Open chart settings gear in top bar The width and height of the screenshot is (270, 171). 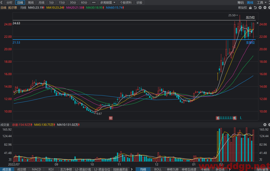[269, 8]
